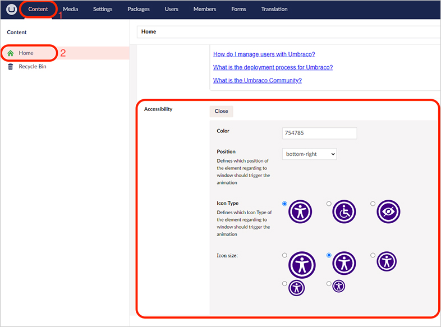
Task: Select the person icon type radio button
Action: [284, 204]
